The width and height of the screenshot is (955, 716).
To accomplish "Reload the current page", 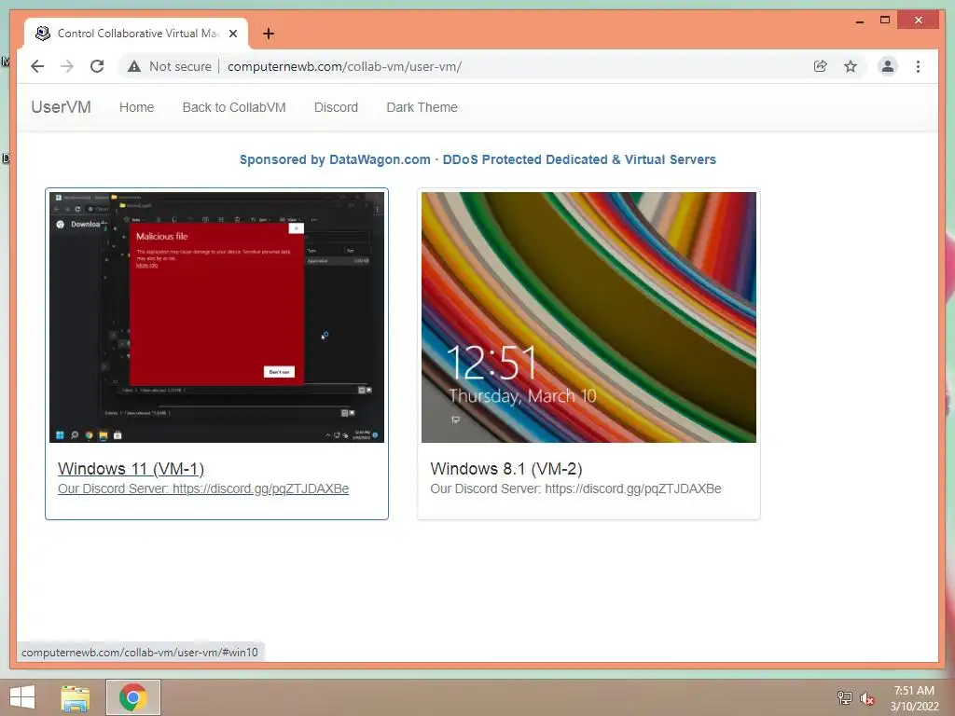I will tap(97, 66).
